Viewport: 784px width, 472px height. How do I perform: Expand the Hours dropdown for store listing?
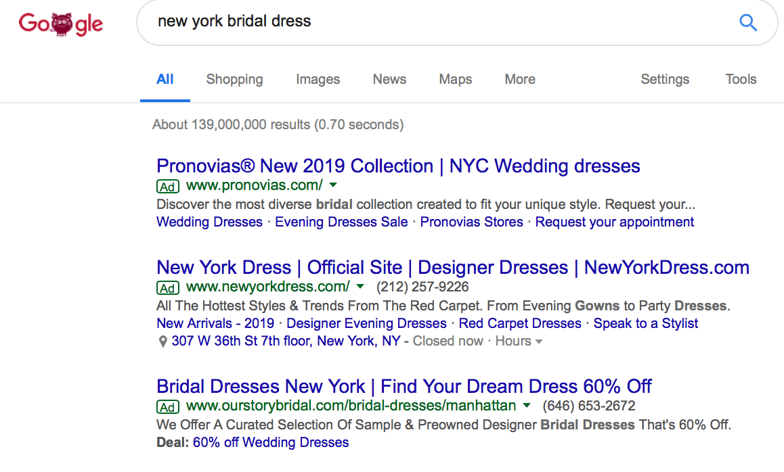519,341
